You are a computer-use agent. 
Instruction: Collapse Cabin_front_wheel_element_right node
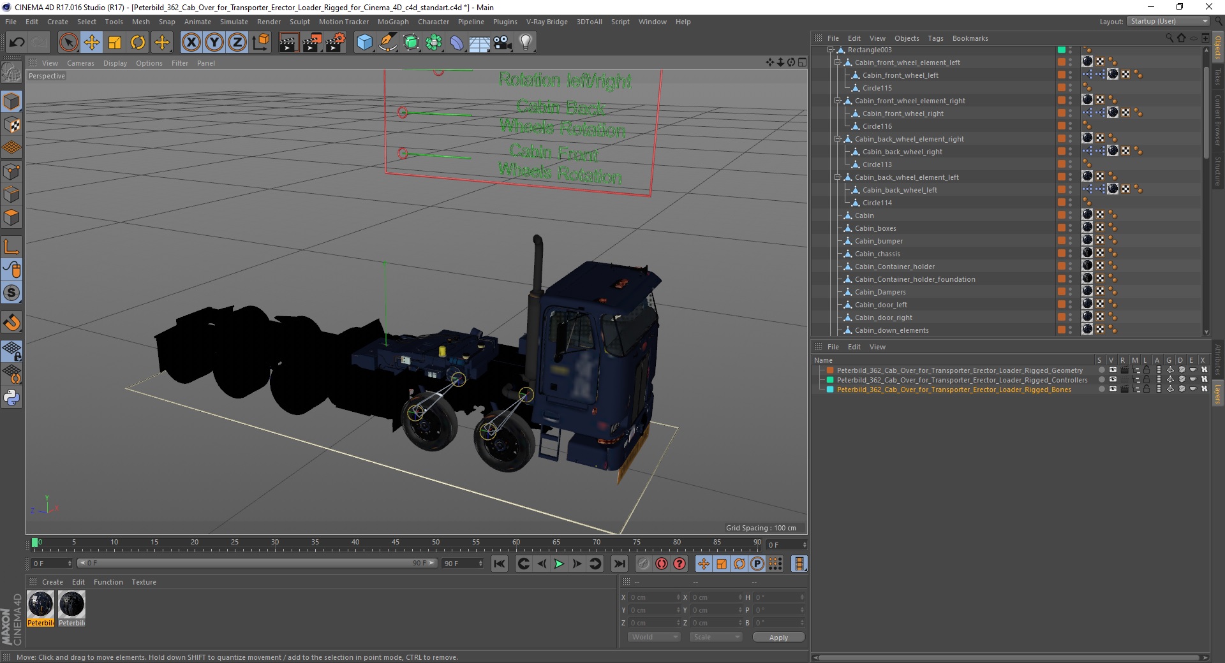[838, 101]
